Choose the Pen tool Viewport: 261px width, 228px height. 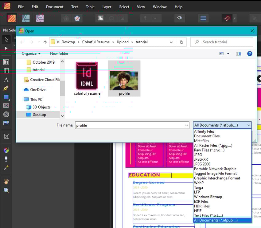click(6, 88)
